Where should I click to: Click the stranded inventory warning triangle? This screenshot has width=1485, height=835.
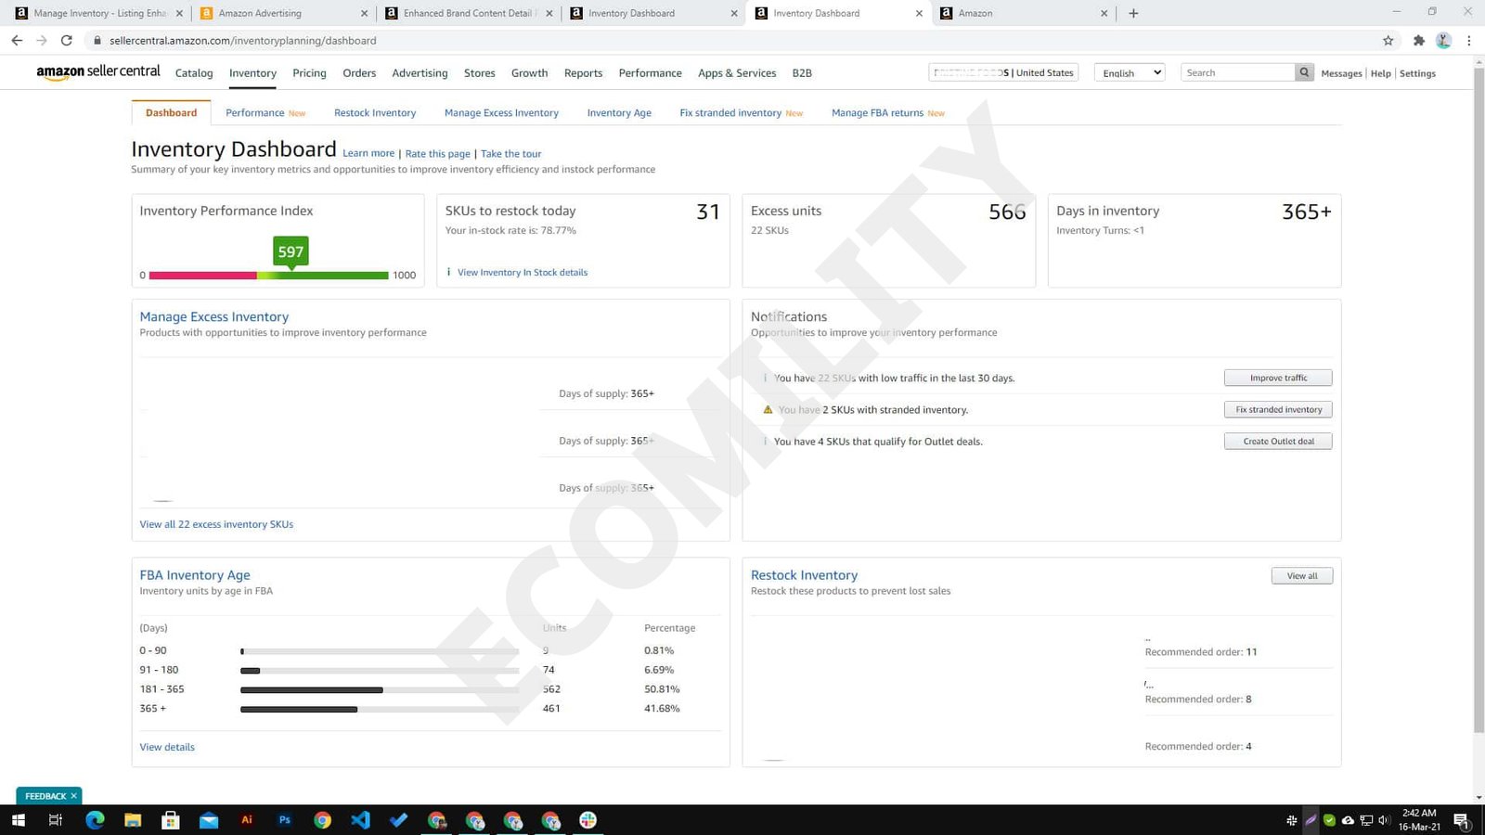768,409
